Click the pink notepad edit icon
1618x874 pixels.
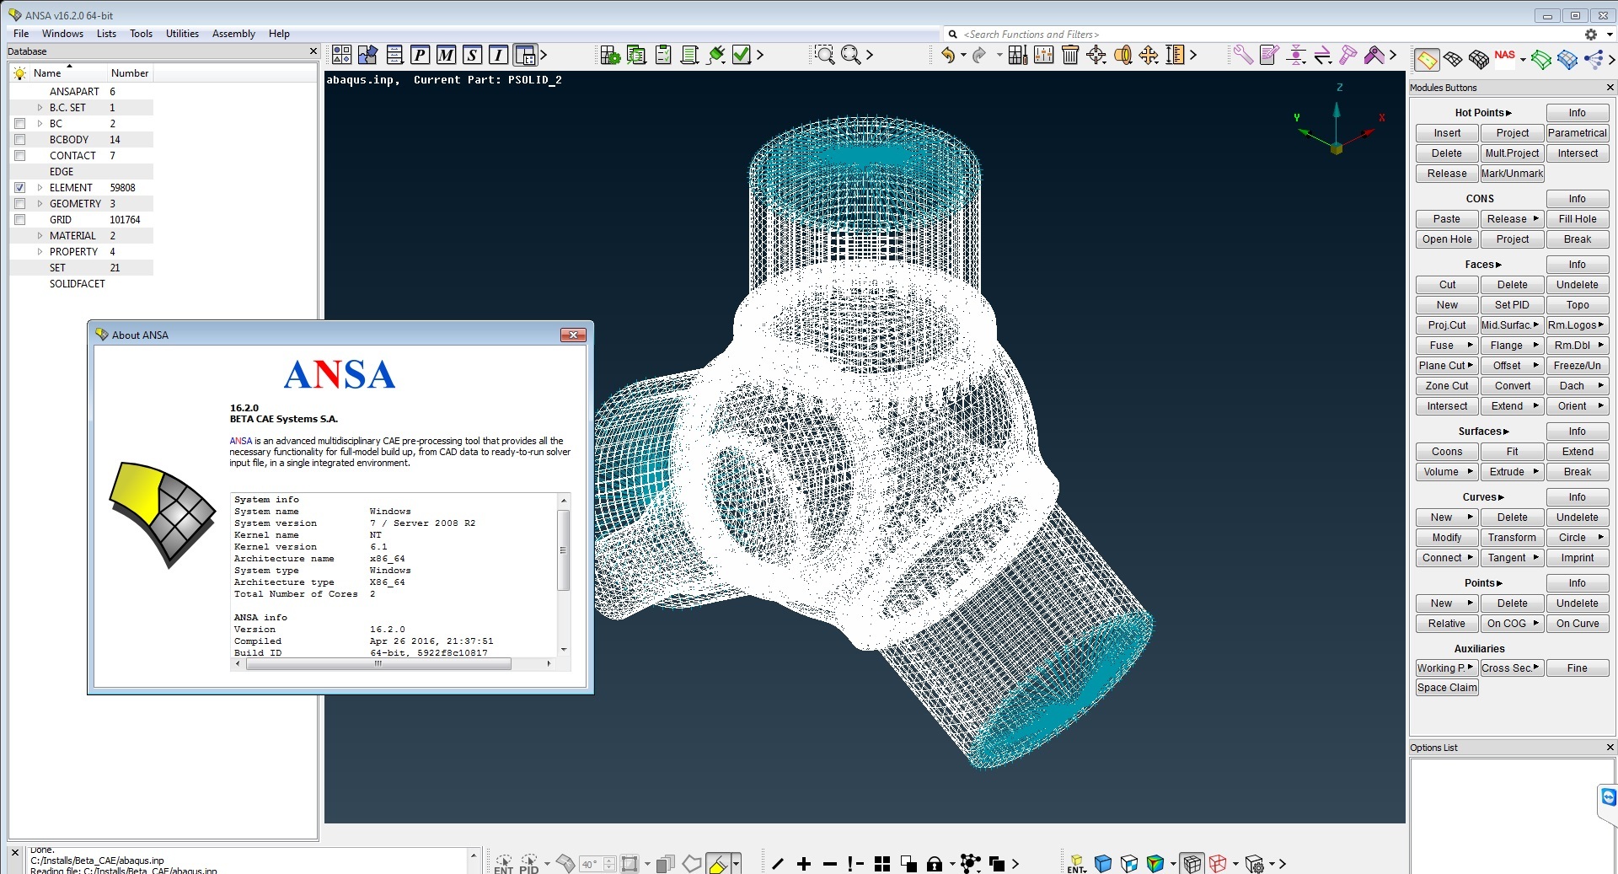coord(1269,56)
